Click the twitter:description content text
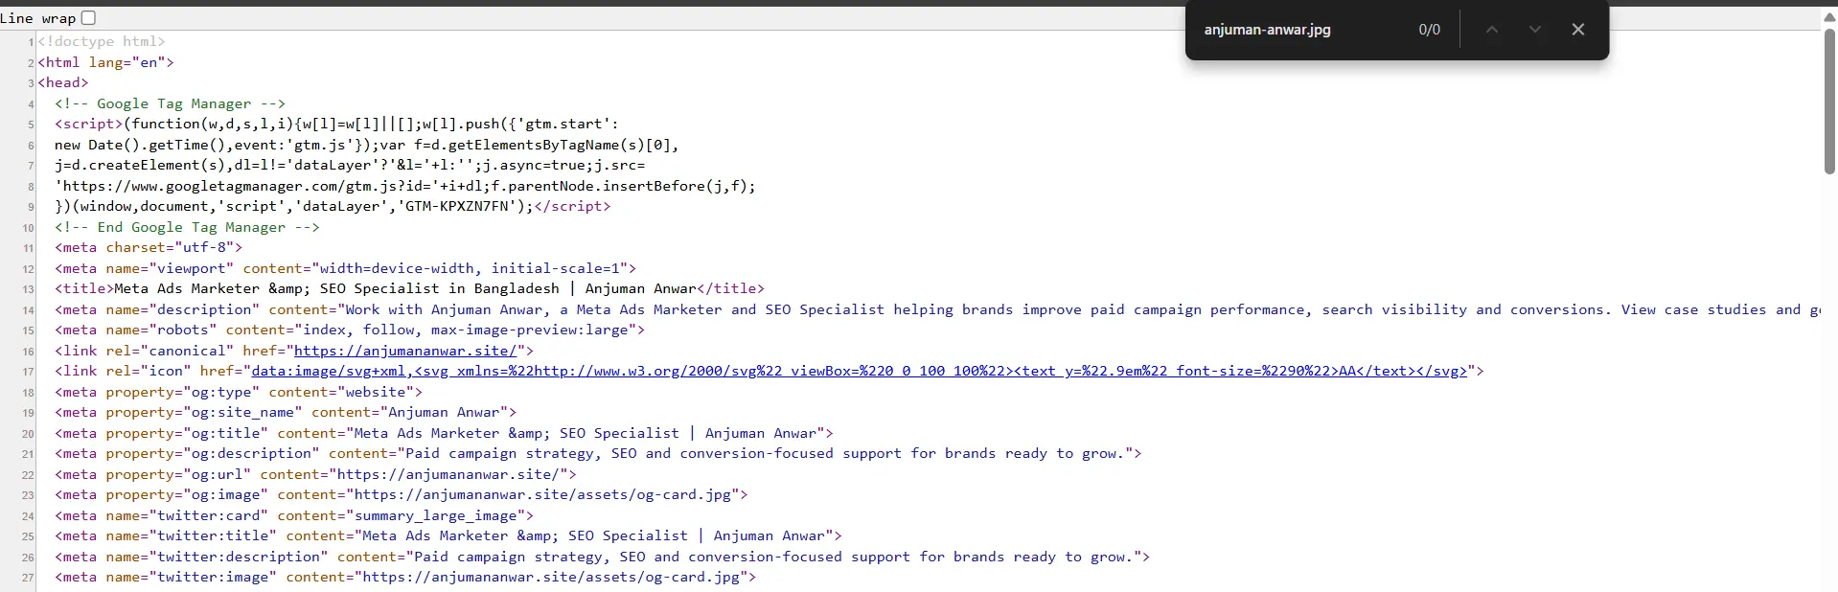The width and height of the screenshot is (1838, 592). 772,557
